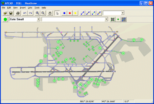Minimize the AFCAD window
Image resolution: width=154 pixels, height=104 pixels.
click(x=141, y=3)
